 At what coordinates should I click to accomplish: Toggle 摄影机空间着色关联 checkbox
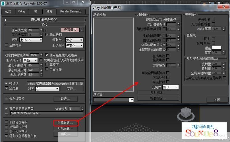(x=6, y=136)
